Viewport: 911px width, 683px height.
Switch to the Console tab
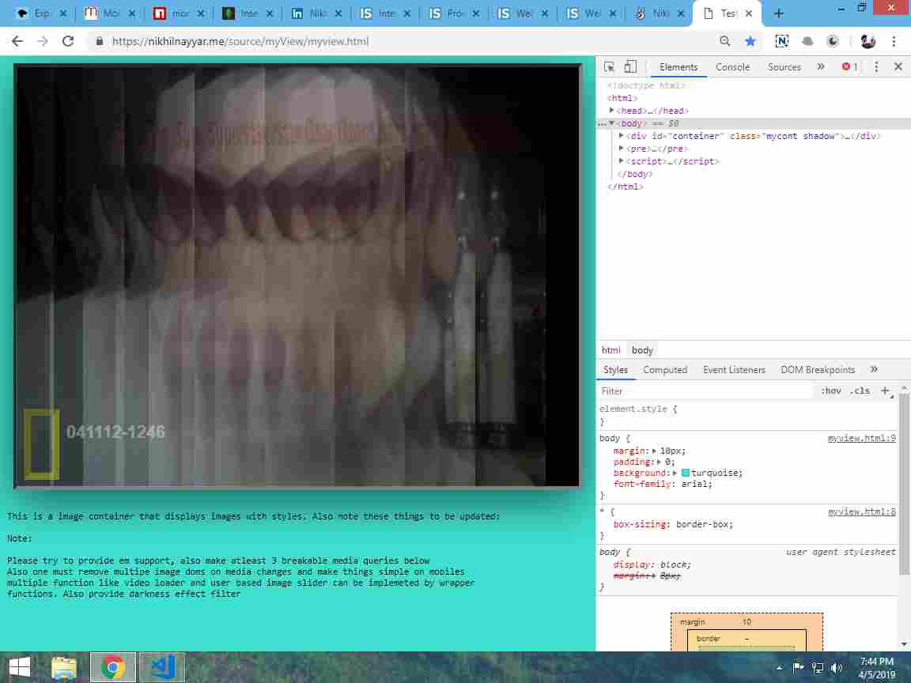click(732, 67)
